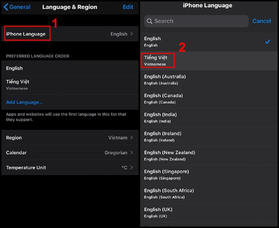Open iPhone Language setting row
This screenshot has width=279, height=228.
[x=70, y=34]
